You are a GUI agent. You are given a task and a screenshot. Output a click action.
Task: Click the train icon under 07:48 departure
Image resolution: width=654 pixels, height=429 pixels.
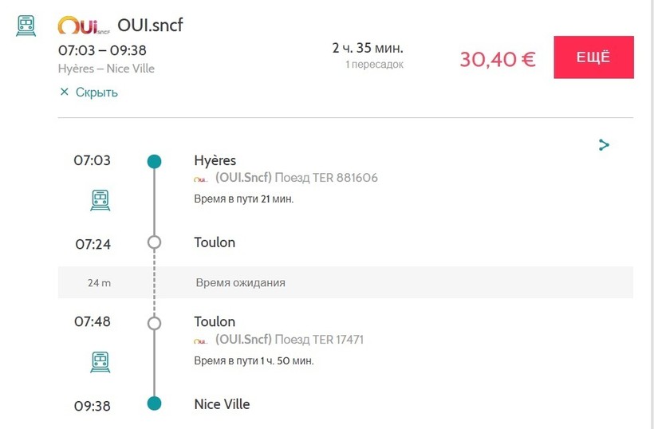[100, 361]
